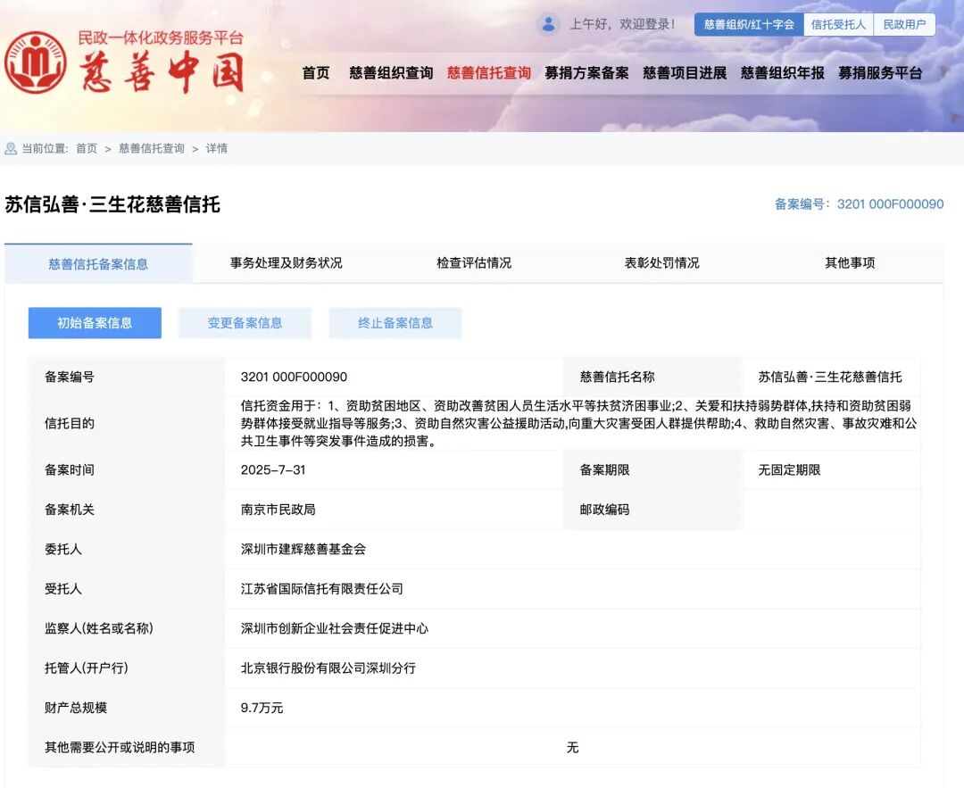The image size is (964, 788).
Task: Click the 备案编号 at the page's top right
Action: coord(859,204)
